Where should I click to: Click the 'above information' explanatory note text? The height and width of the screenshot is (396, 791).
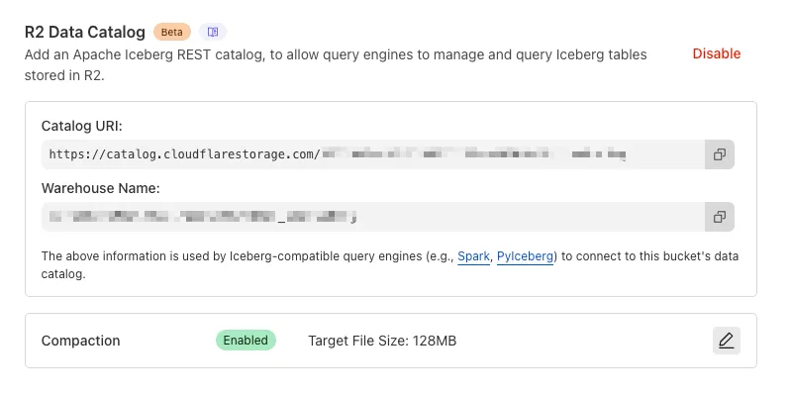click(129, 256)
